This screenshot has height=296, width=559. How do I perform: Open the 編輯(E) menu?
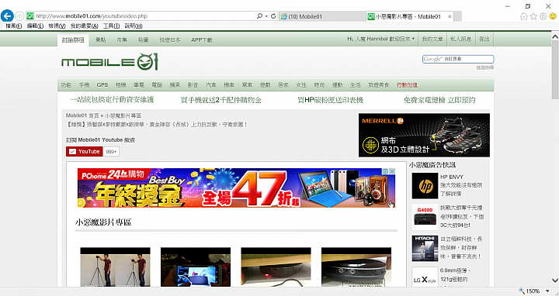(x=35, y=26)
